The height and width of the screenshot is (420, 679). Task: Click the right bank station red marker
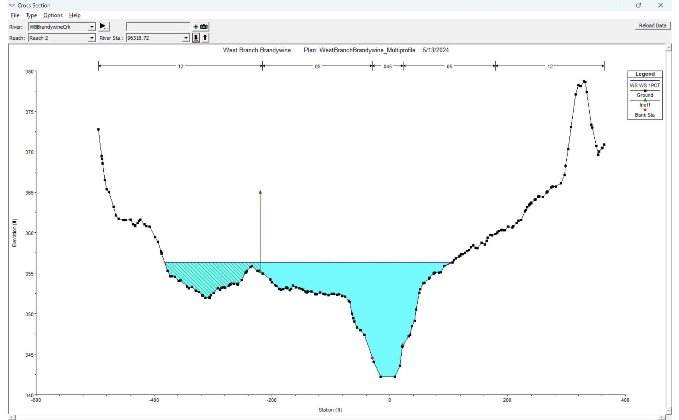pyautogui.click(x=403, y=345)
